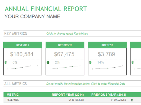Click the REPORT YEAR (2014) column header
Image resolution: width=141 pixels, height=105 pixels.
pos(68,95)
